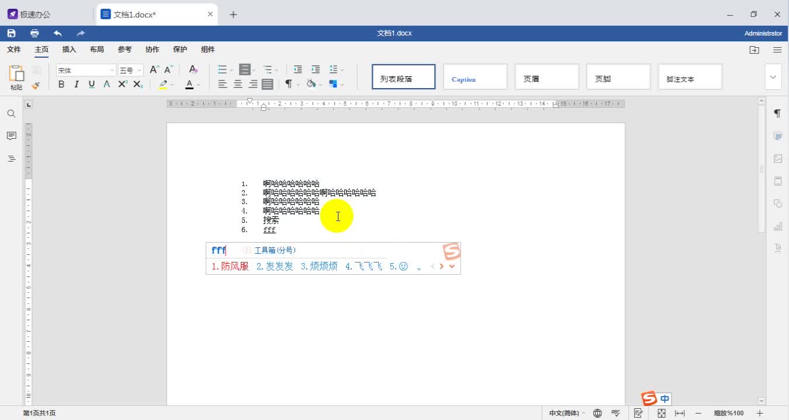789x420 pixels.
Task: Switch to the 插入 ribbon tab
Action: tap(68, 50)
